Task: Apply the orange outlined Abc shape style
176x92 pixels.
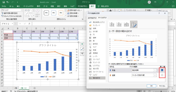Action: click(61, 13)
